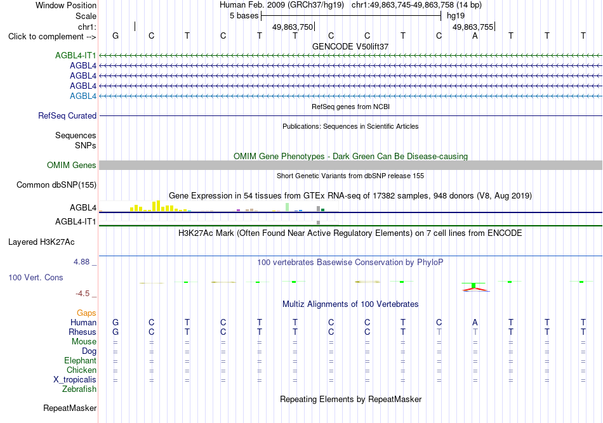Click the light-blue AGBL4 transcript arrow line
The height and width of the screenshot is (423, 603).
pos(350,96)
